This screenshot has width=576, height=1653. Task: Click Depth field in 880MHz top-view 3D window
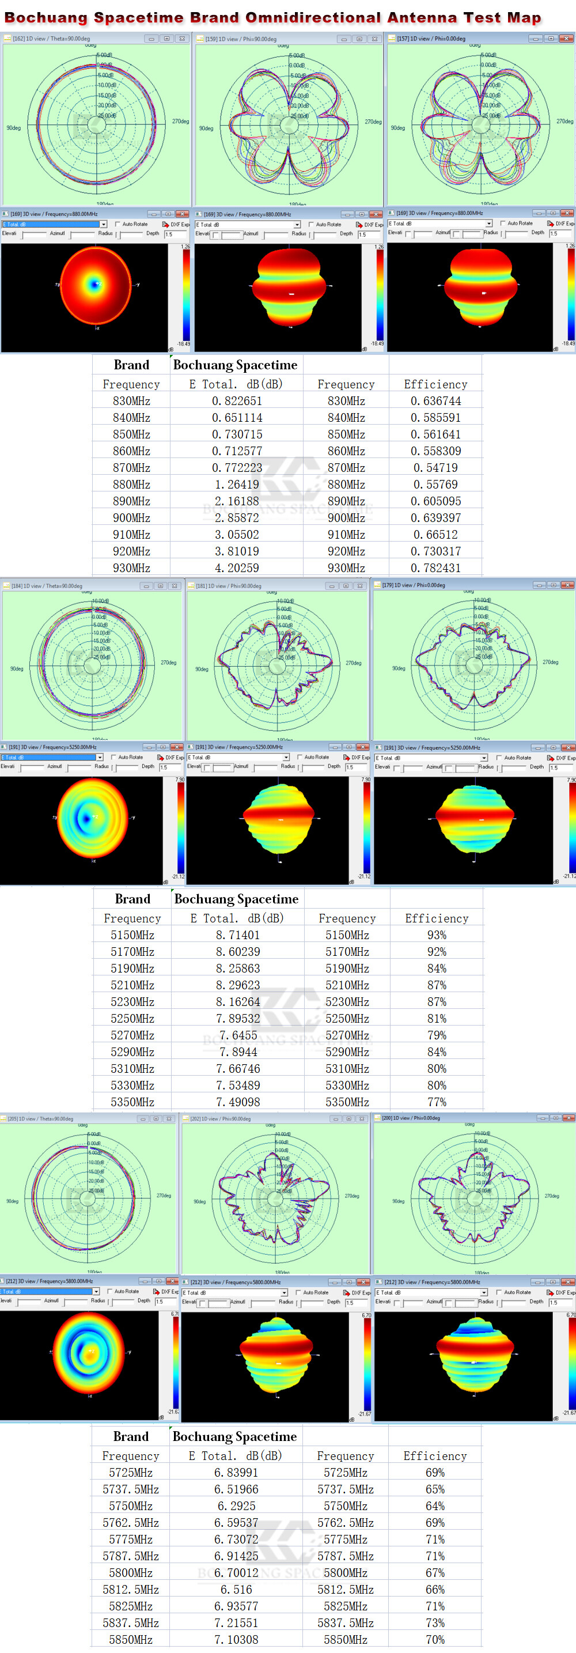(176, 234)
